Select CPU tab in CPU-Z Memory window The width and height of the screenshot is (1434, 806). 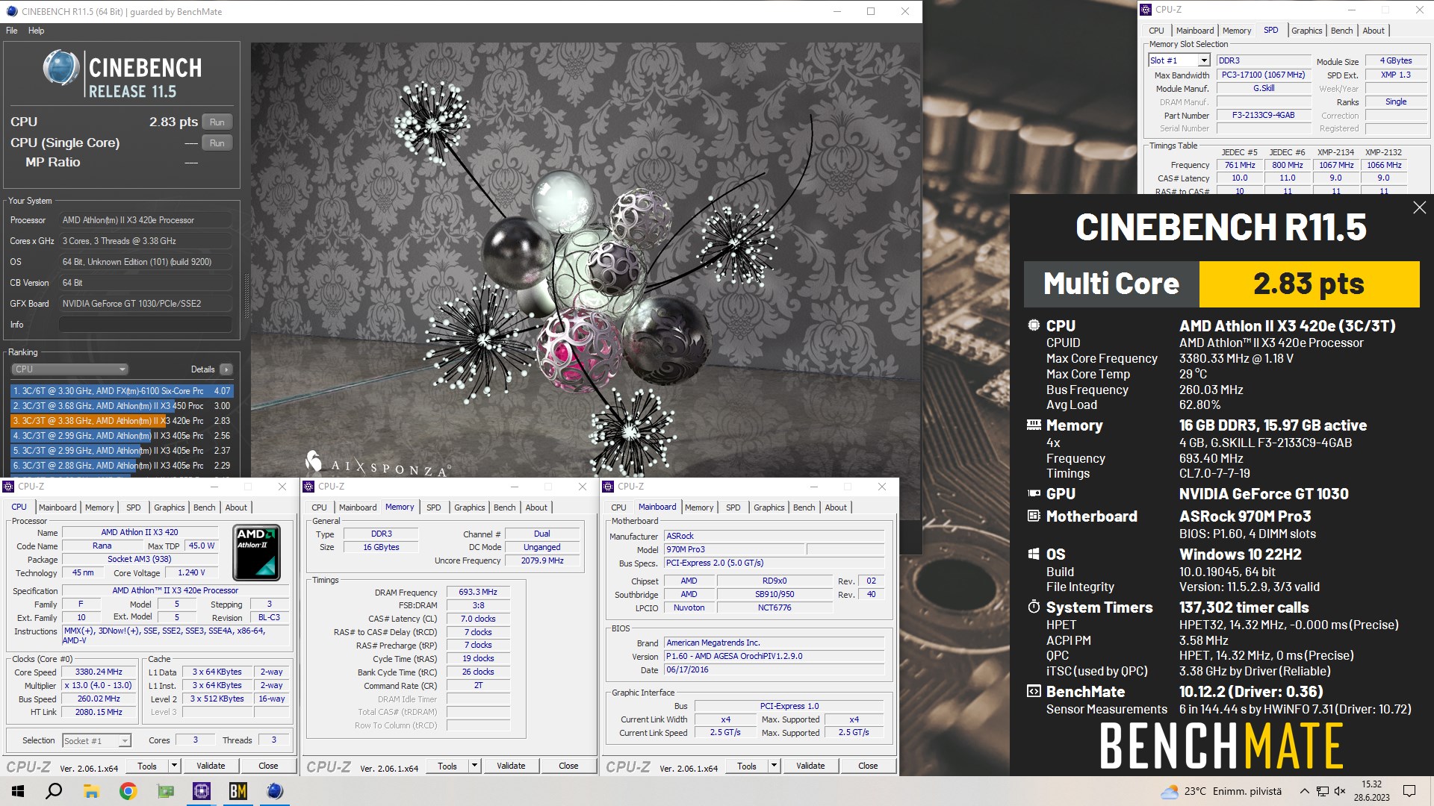tap(319, 507)
